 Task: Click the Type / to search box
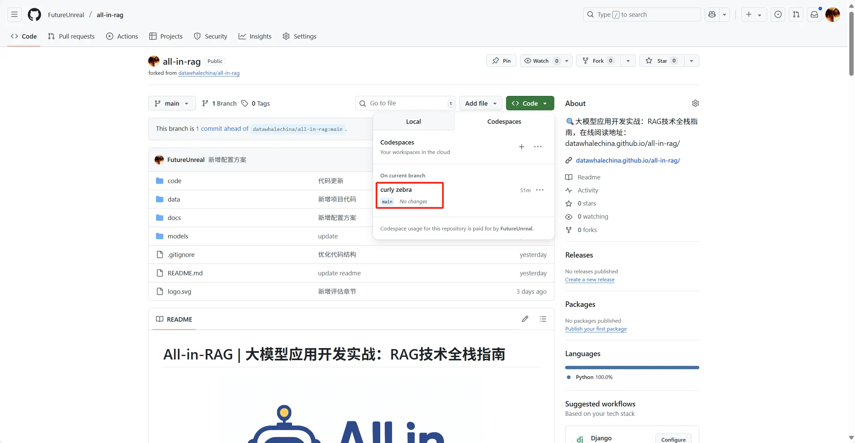[642, 14]
